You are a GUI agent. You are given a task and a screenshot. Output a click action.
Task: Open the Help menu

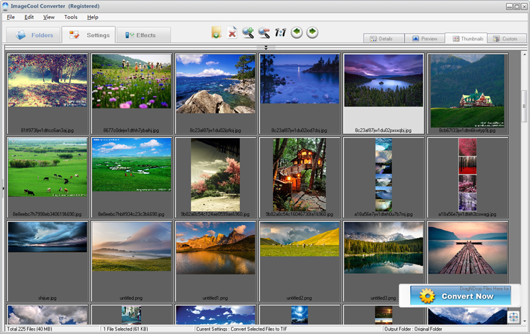point(93,17)
